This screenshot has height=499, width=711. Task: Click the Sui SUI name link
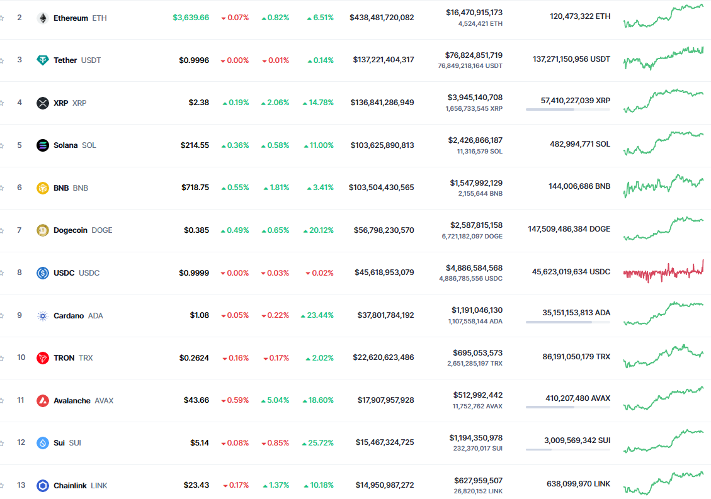67,443
